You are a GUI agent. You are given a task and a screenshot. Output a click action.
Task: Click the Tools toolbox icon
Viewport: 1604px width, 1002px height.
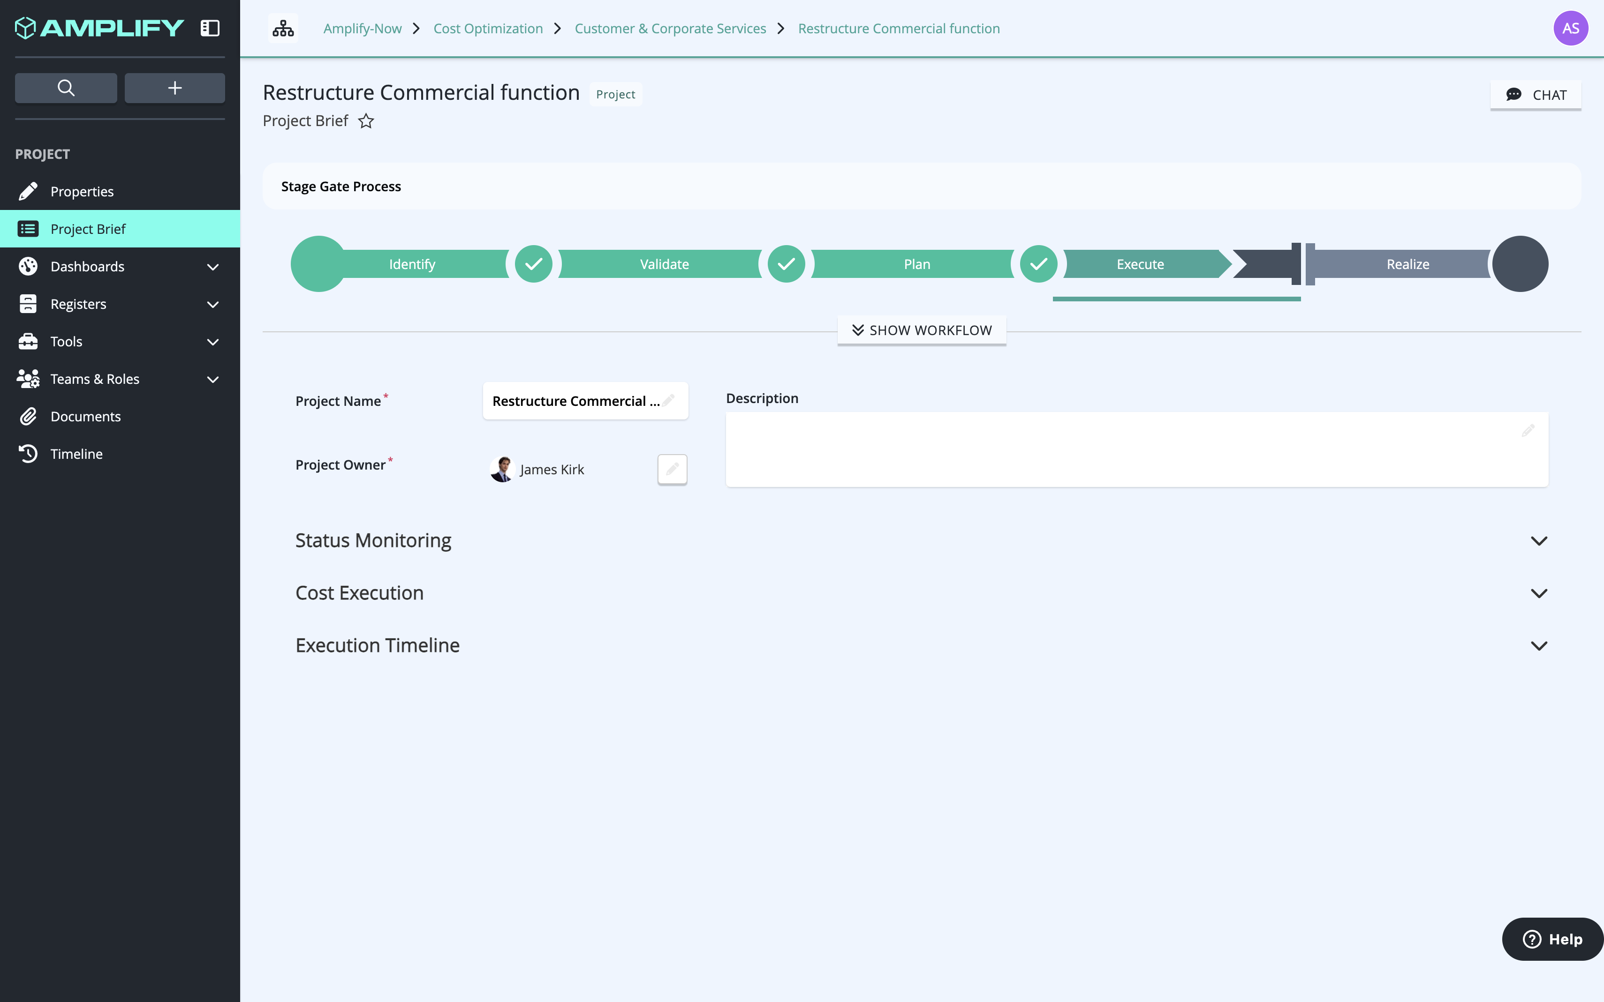click(28, 341)
